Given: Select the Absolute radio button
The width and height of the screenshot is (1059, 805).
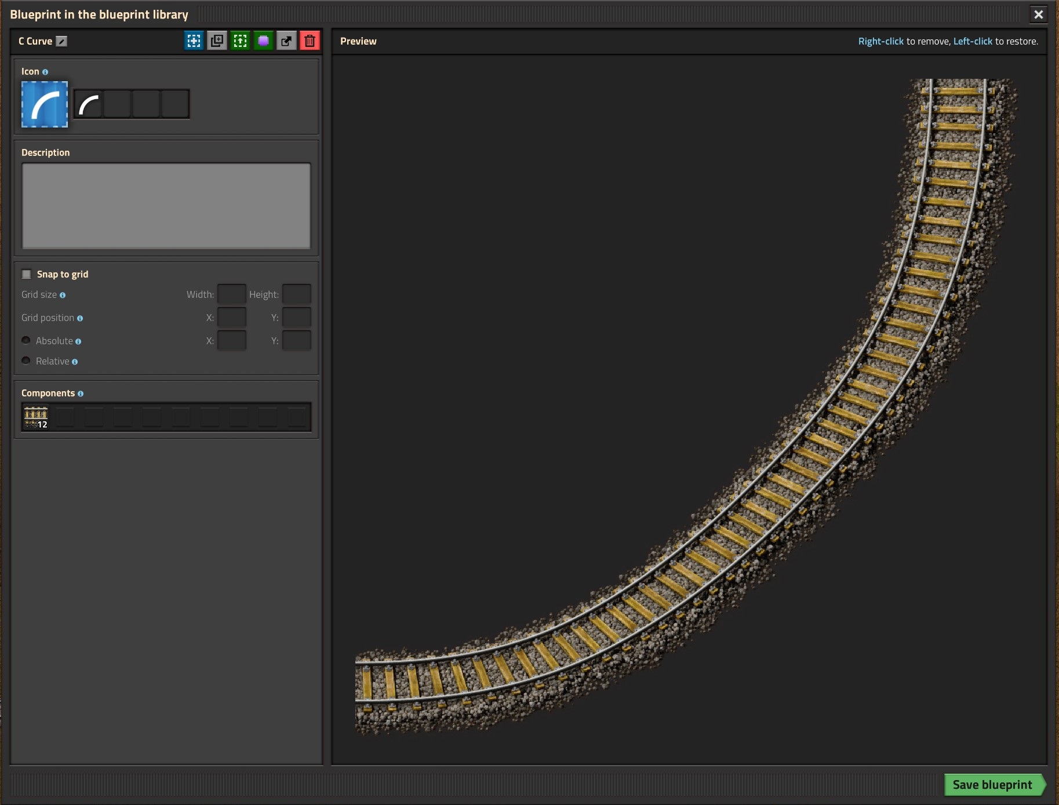Looking at the screenshot, I should coord(26,341).
